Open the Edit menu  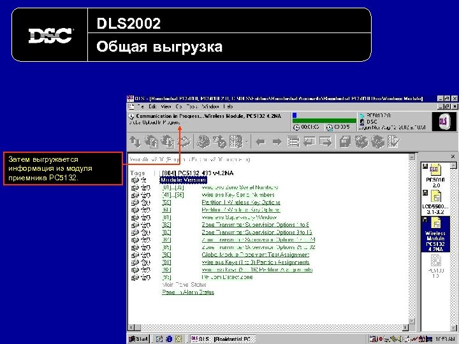point(153,106)
